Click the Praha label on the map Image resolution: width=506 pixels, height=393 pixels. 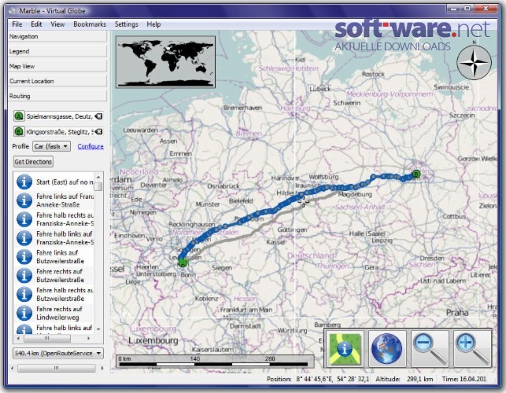[x=457, y=312]
